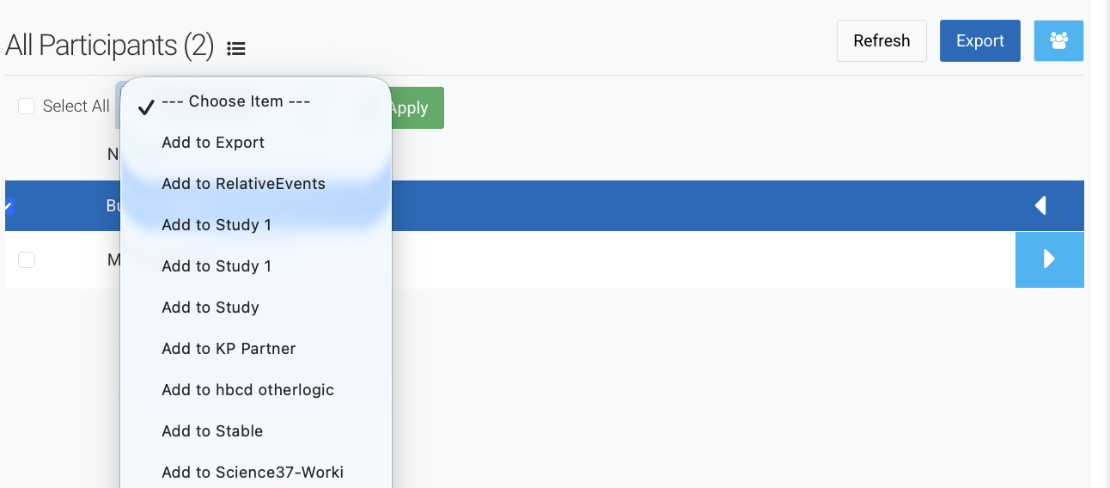
Task: Pick 'Add to RelativeEvents' option
Action: [x=243, y=184]
